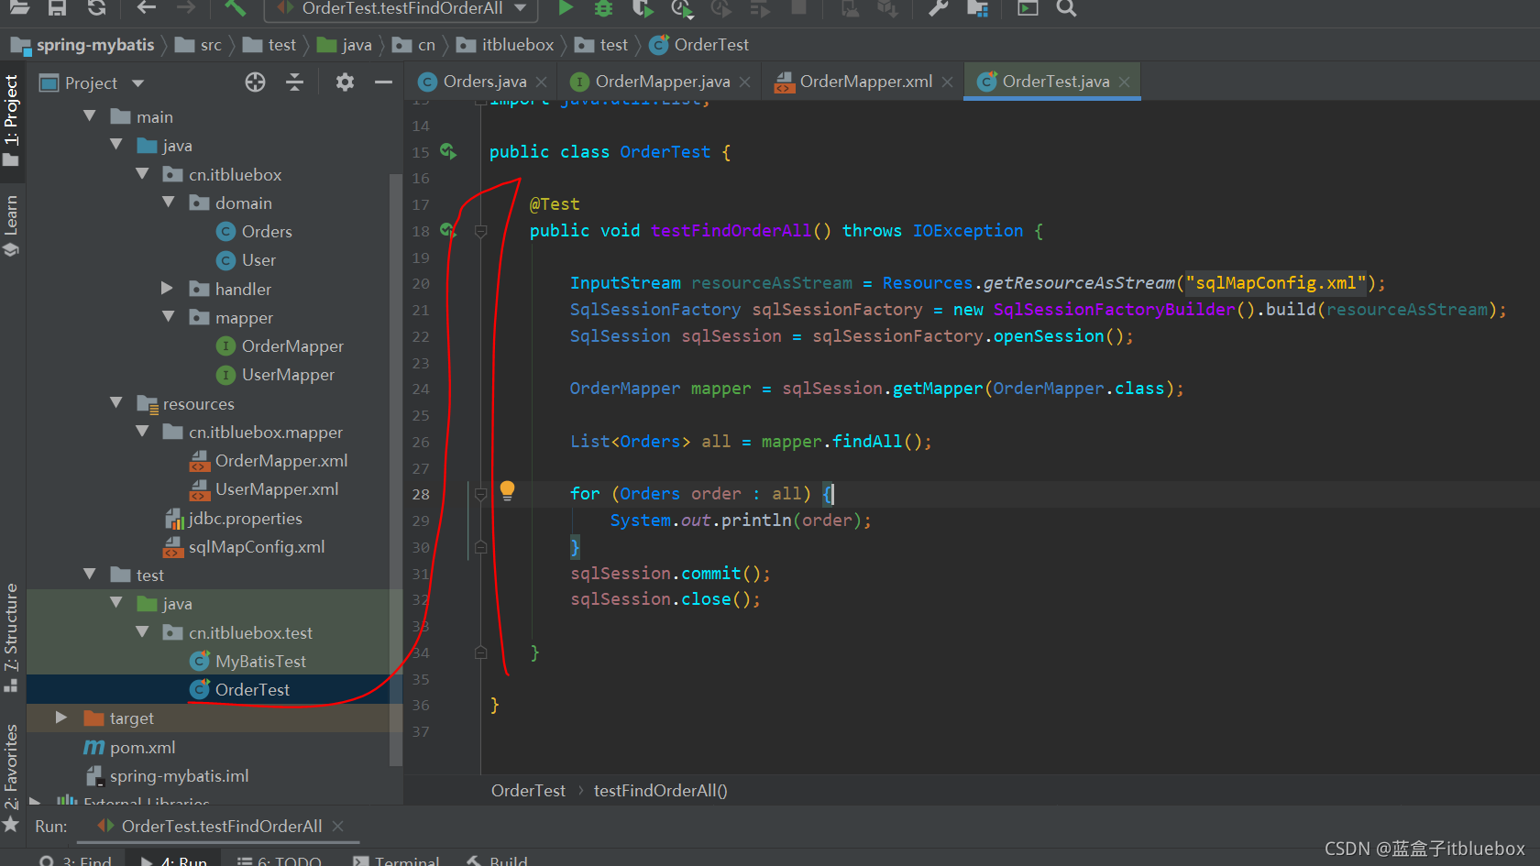The width and height of the screenshot is (1540, 866).
Task: Close the OrderMapper.xml tab
Action: (x=947, y=82)
